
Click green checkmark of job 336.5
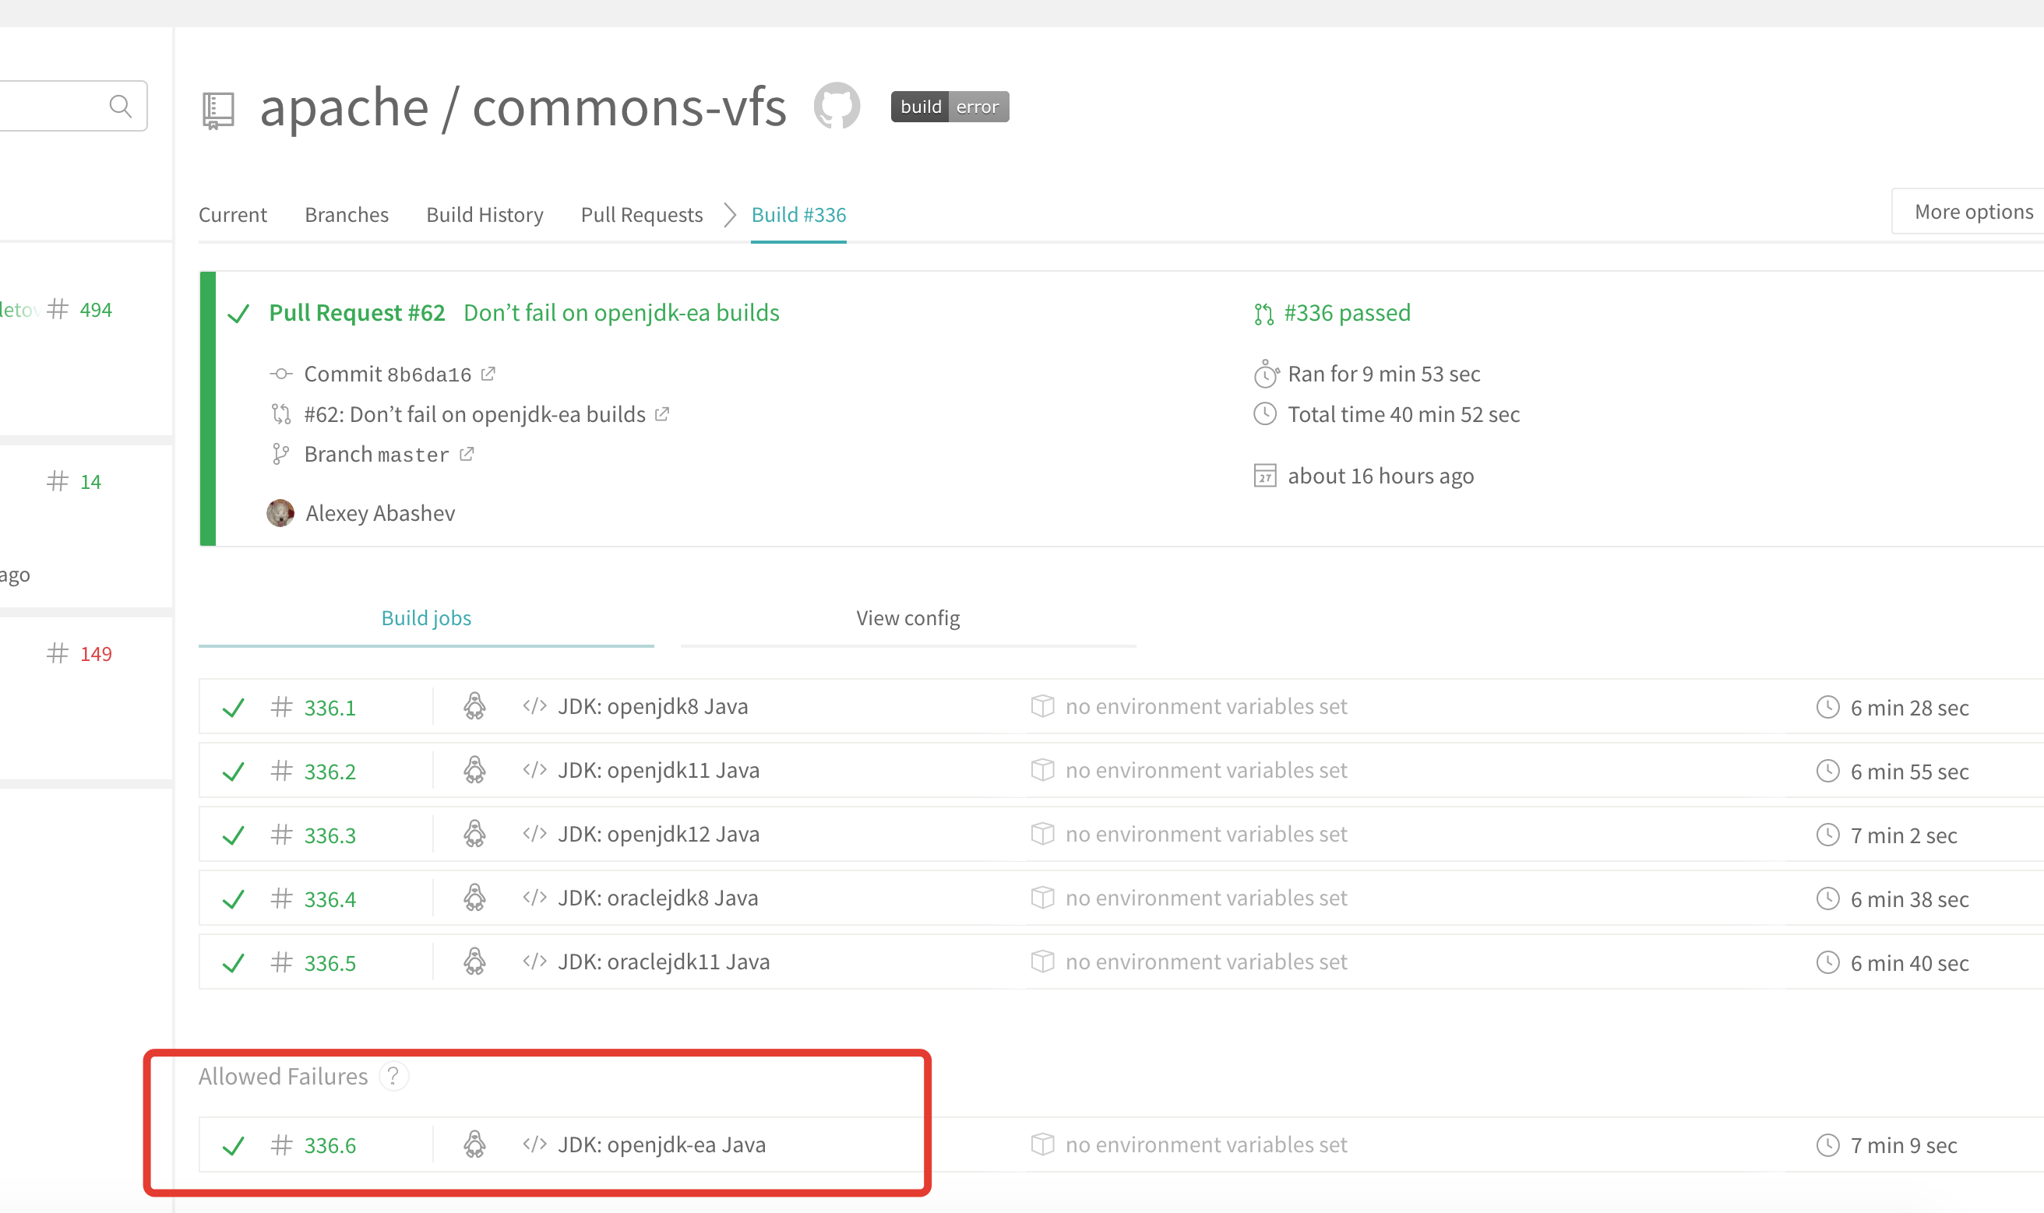pos(234,963)
